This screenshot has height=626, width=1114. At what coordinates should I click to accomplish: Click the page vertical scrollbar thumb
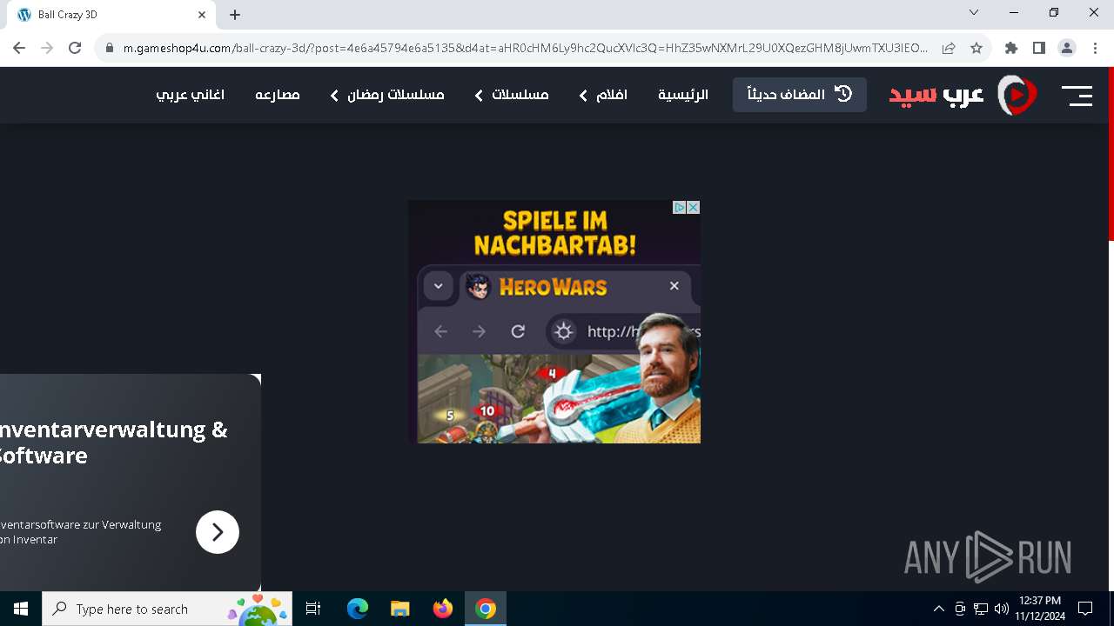1111,155
